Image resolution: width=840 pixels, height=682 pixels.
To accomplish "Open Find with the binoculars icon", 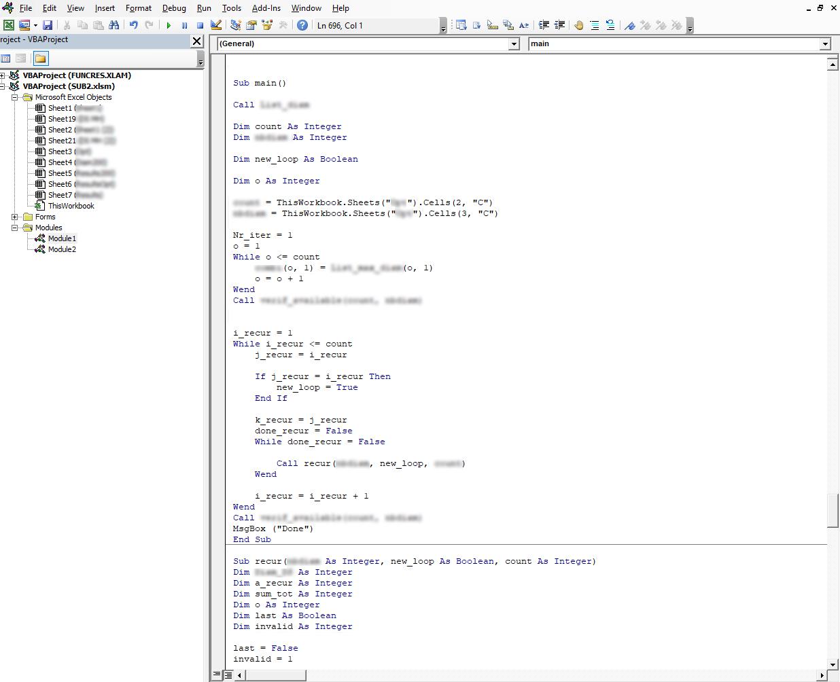I will tap(113, 25).
